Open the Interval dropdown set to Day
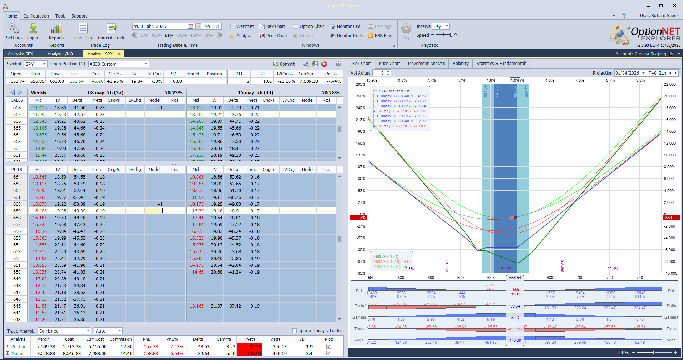Viewport: 683px width, 360px height. coord(441,26)
